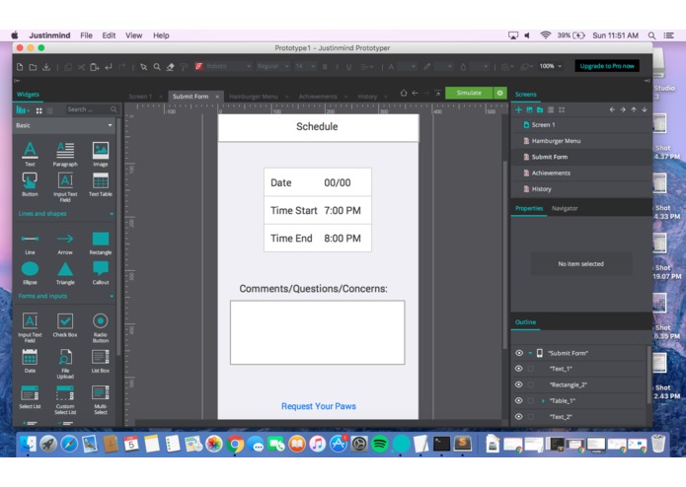Toggle visibility of "Table_1" layer
The height and width of the screenshot is (487, 686).
(x=519, y=400)
